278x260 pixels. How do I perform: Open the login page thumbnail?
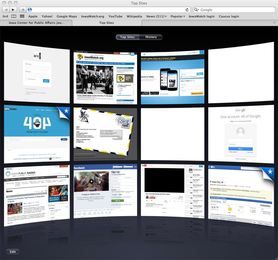pos(37,73)
